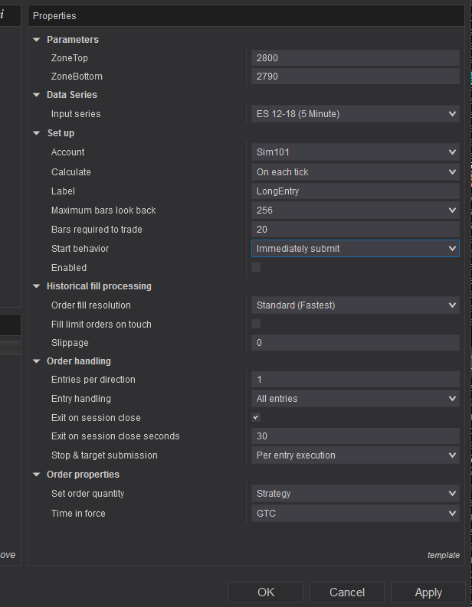Collapse Historical fill processing section
Screen dimensions: 472x607
click(37, 286)
